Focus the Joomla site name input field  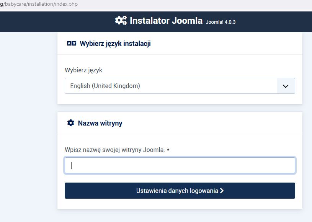(180, 166)
